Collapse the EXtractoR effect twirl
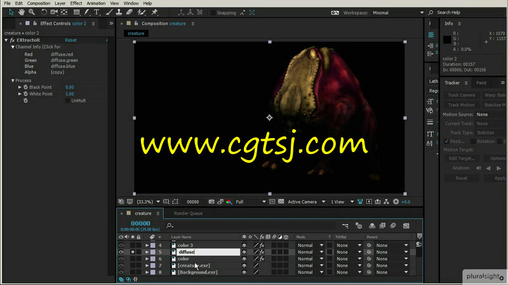Screen dimensions: 508x285 [x=6, y=41]
